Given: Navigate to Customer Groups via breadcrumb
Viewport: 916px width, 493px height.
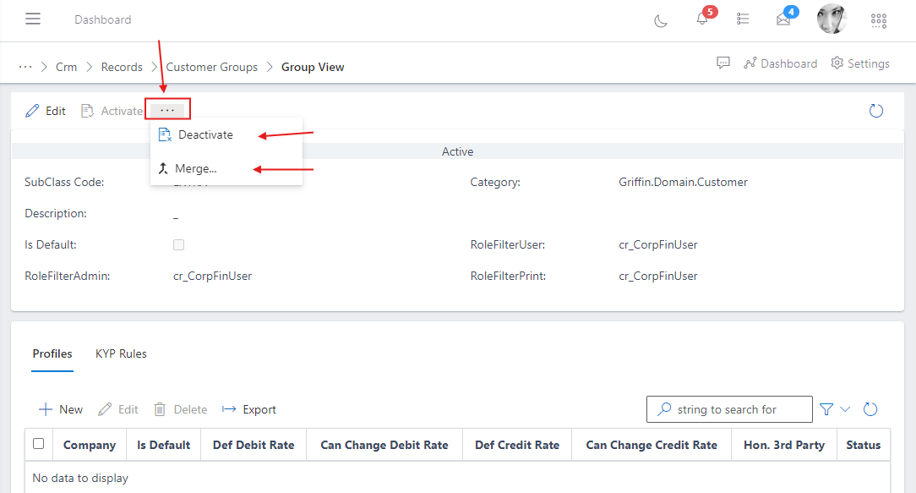Looking at the screenshot, I should (x=210, y=66).
